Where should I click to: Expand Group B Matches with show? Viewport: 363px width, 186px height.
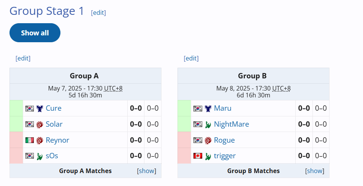point(315,171)
